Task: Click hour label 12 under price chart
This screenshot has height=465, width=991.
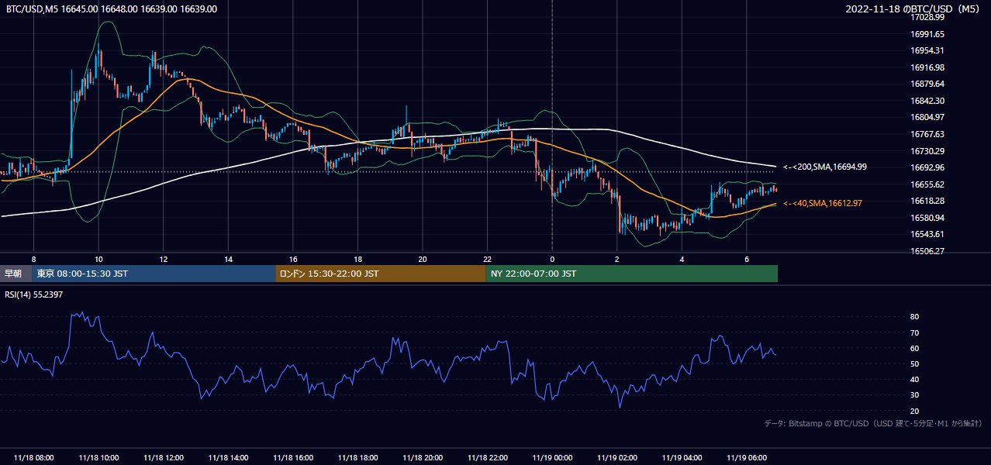Action: 164,259
